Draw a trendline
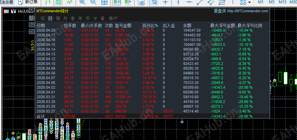This screenshot has width=297, height=140. (x=200, y=2)
